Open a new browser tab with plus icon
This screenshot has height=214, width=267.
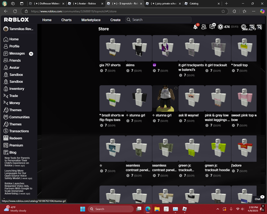pyautogui.click(x=226, y=3)
